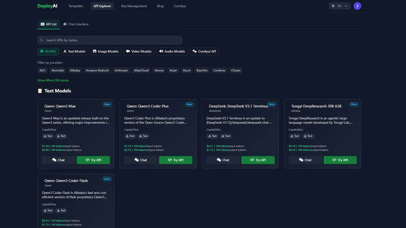Screen dimensions: 406x228
Task: Select Atoma provider chip
Action: [x=159, y=70]
